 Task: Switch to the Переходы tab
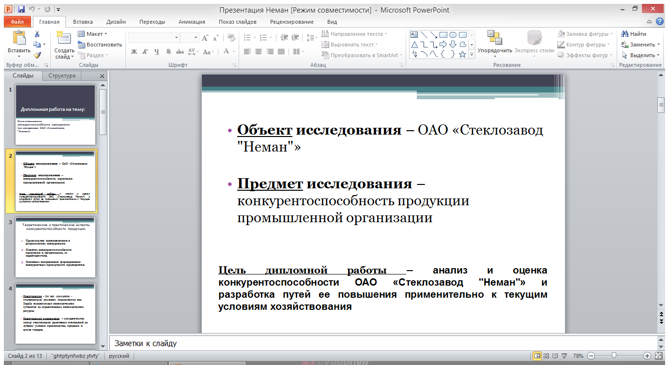coord(152,22)
